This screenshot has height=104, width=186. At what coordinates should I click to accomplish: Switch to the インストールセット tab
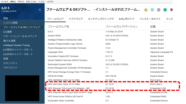[x=150, y=19]
